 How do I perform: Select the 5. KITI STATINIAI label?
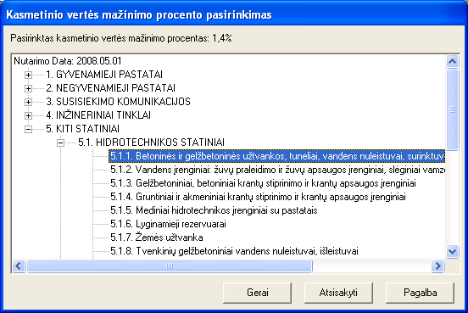(x=82, y=129)
